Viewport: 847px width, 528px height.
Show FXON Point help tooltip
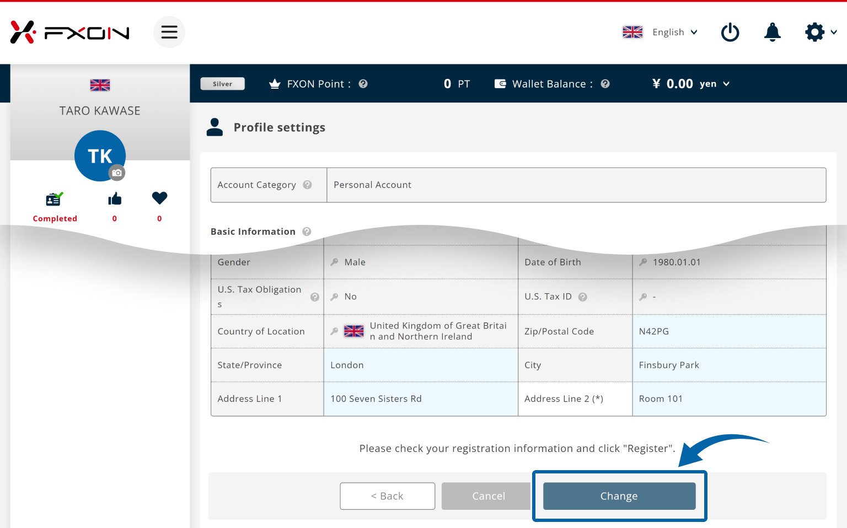click(363, 84)
